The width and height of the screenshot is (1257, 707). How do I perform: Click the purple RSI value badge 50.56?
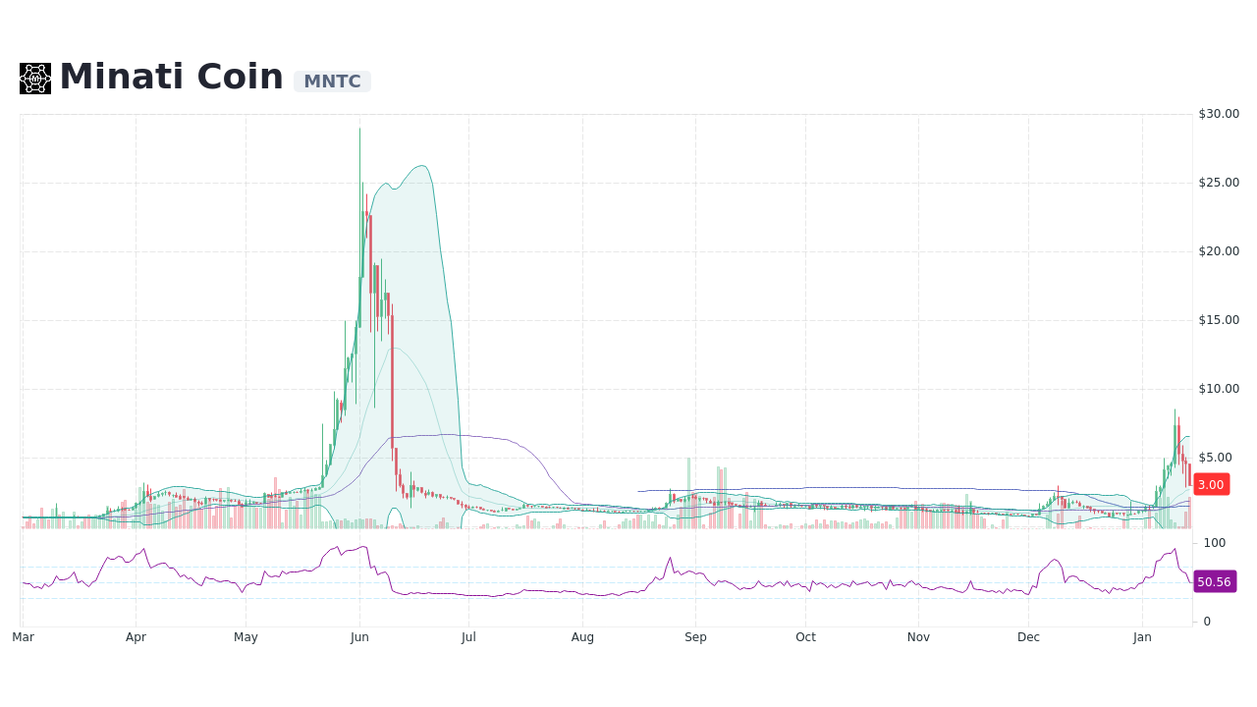point(1214,582)
